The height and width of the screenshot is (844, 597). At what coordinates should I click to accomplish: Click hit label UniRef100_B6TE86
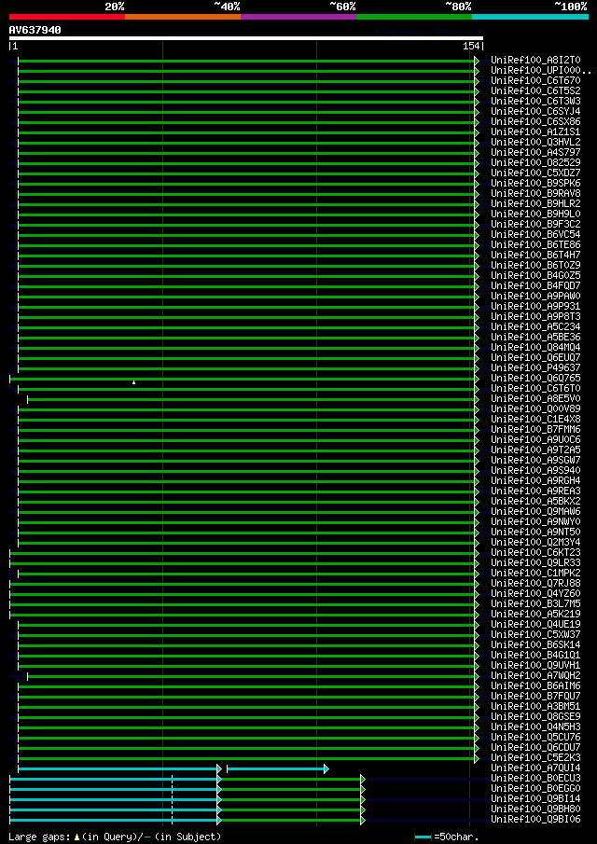click(535, 245)
